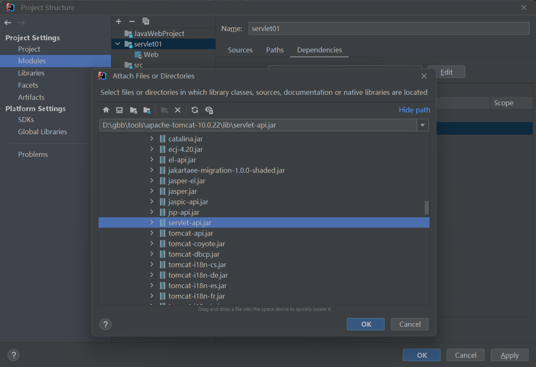The height and width of the screenshot is (367, 536).
Task: Click Cancel in Project Structure window
Action: [466, 355]
